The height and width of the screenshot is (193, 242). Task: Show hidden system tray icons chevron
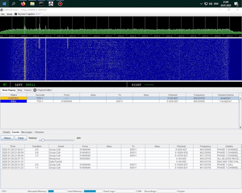pos(201,4)
